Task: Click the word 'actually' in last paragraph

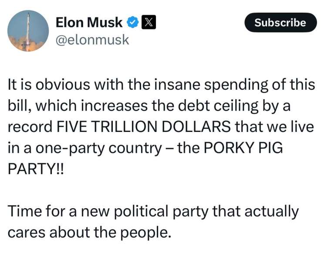Action: 272,211
